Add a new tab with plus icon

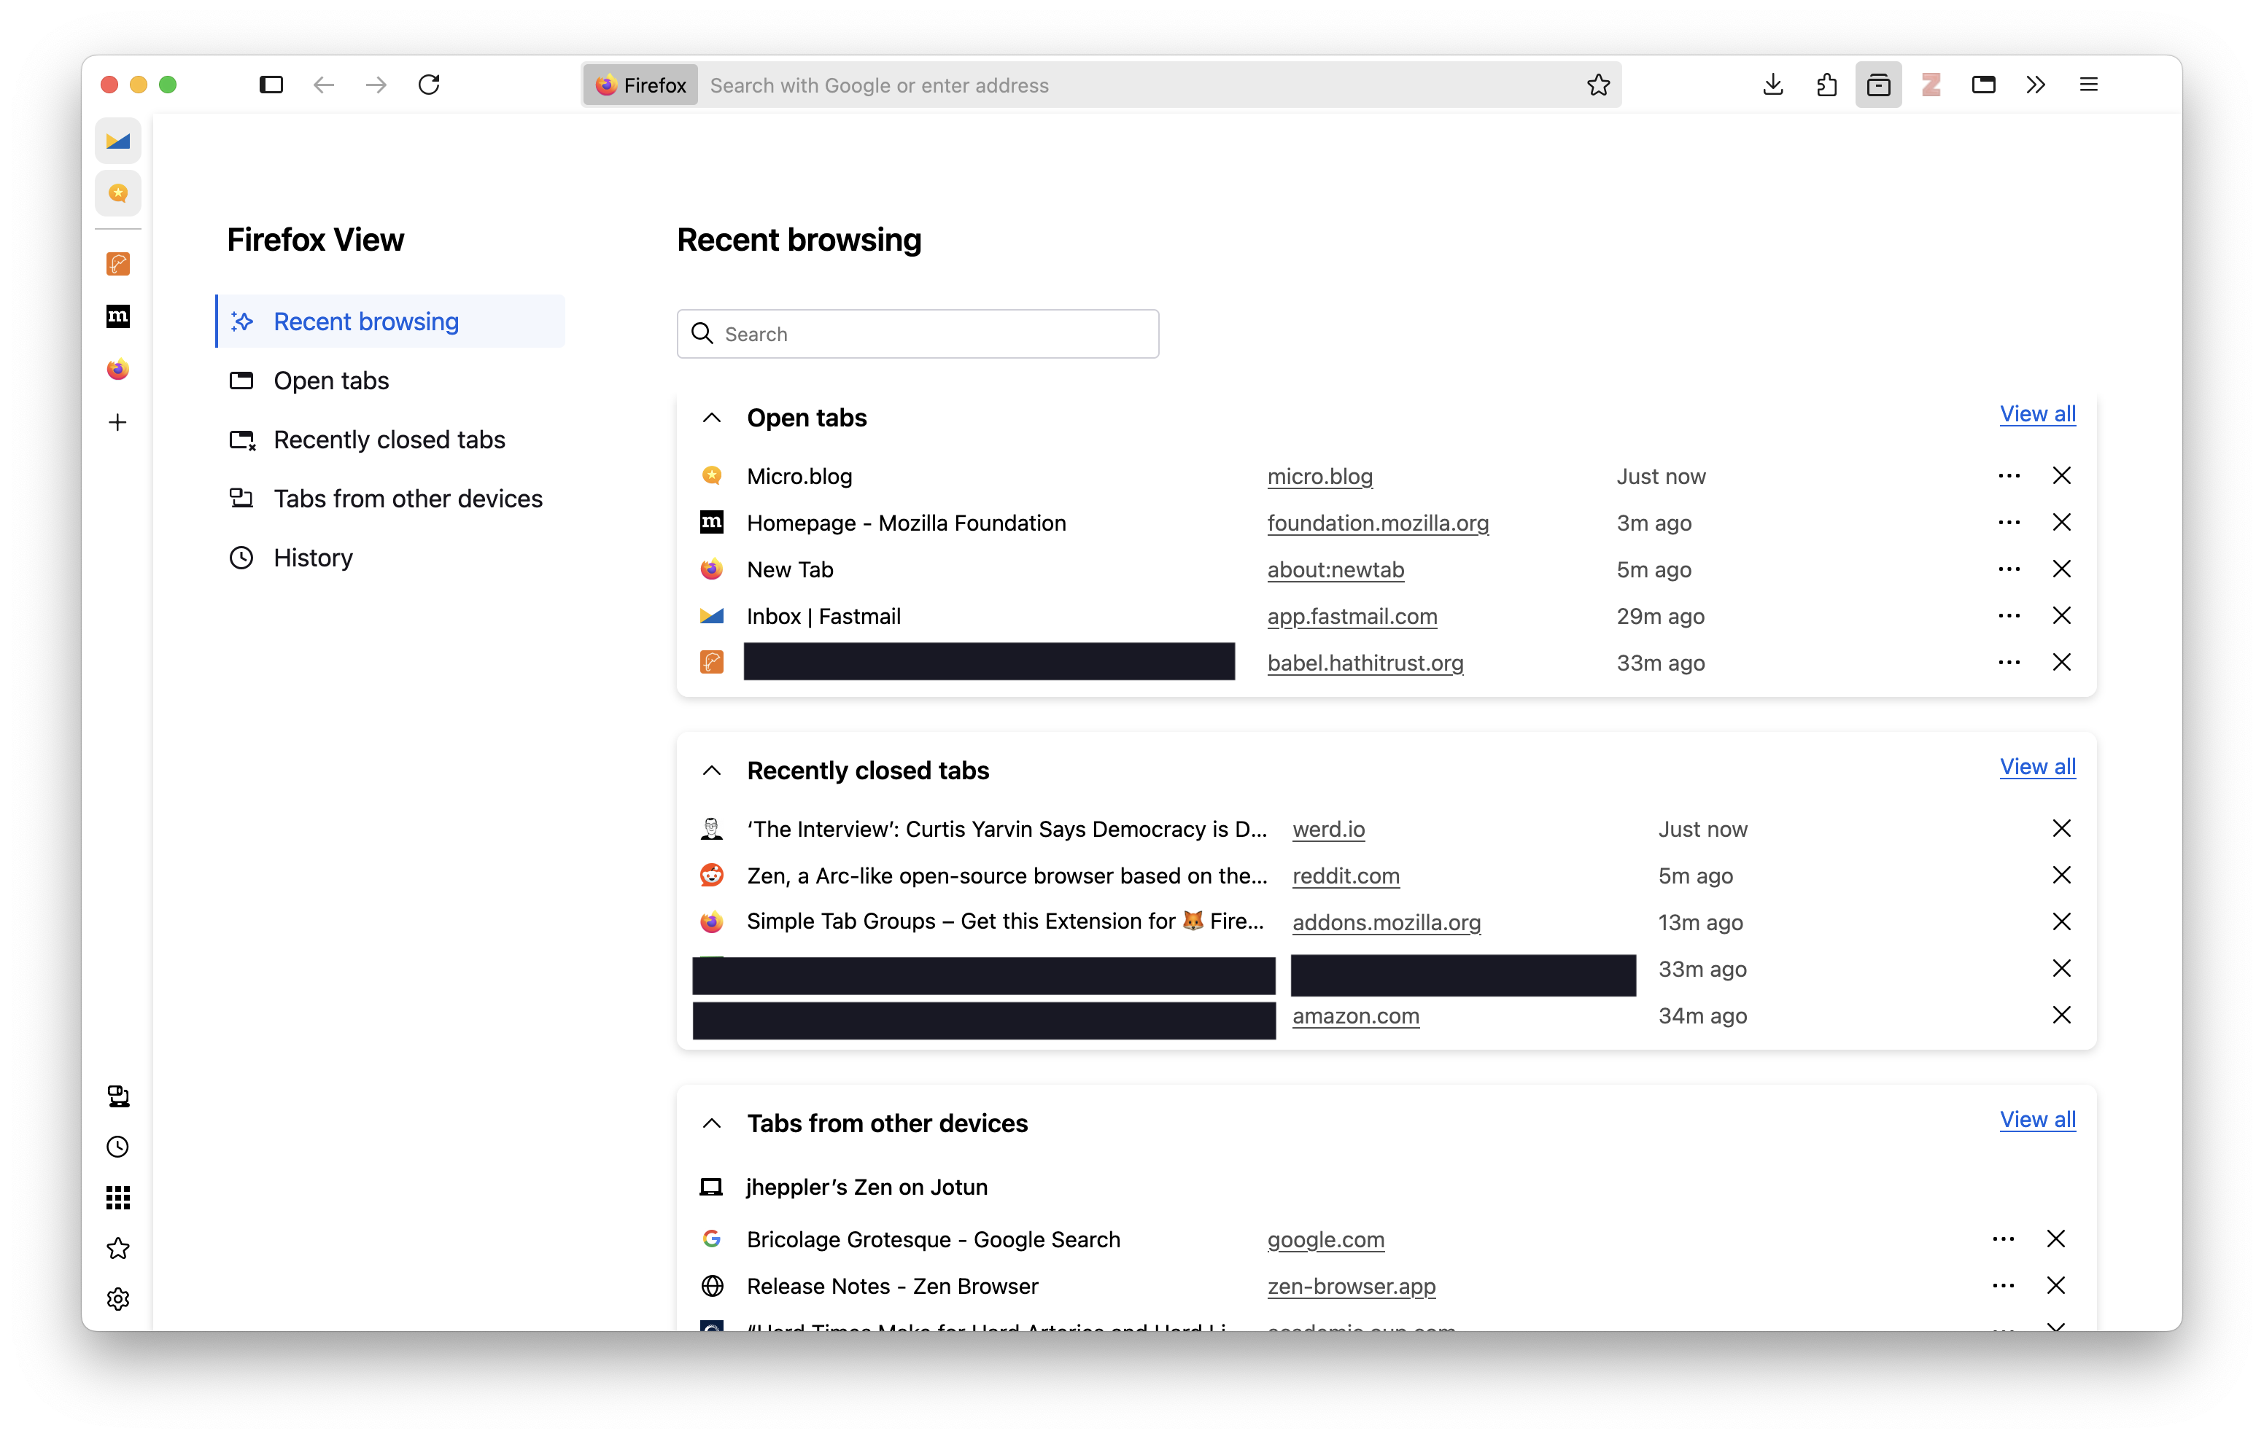pos(117,422)
